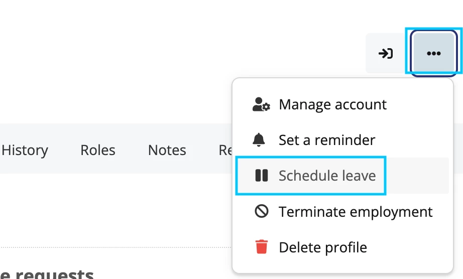Click the requests section heading
463x279 pixels.
pyautogui.click(x=47, y=273)
